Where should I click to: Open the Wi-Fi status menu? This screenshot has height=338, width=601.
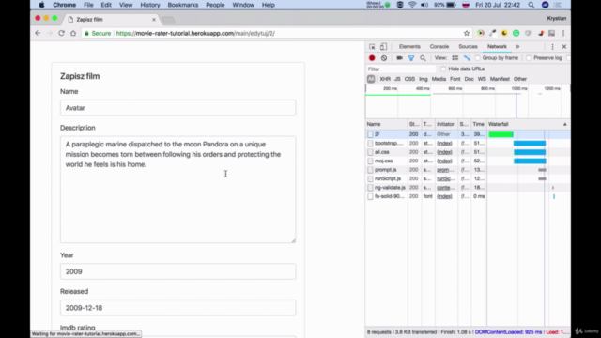[412, 5]
